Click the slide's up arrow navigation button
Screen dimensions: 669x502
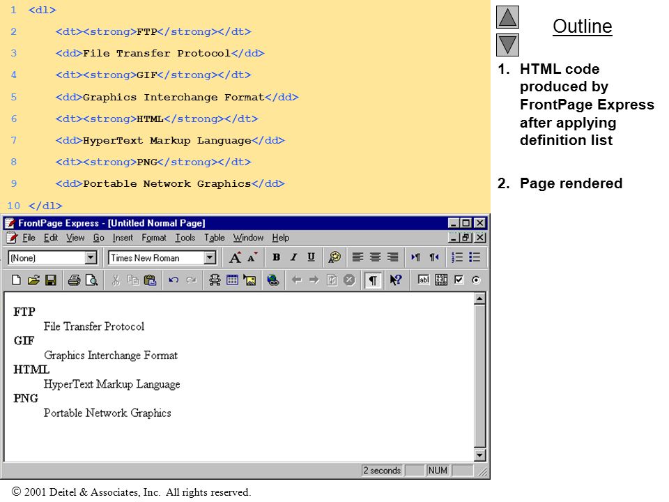[x=508, y=17]
